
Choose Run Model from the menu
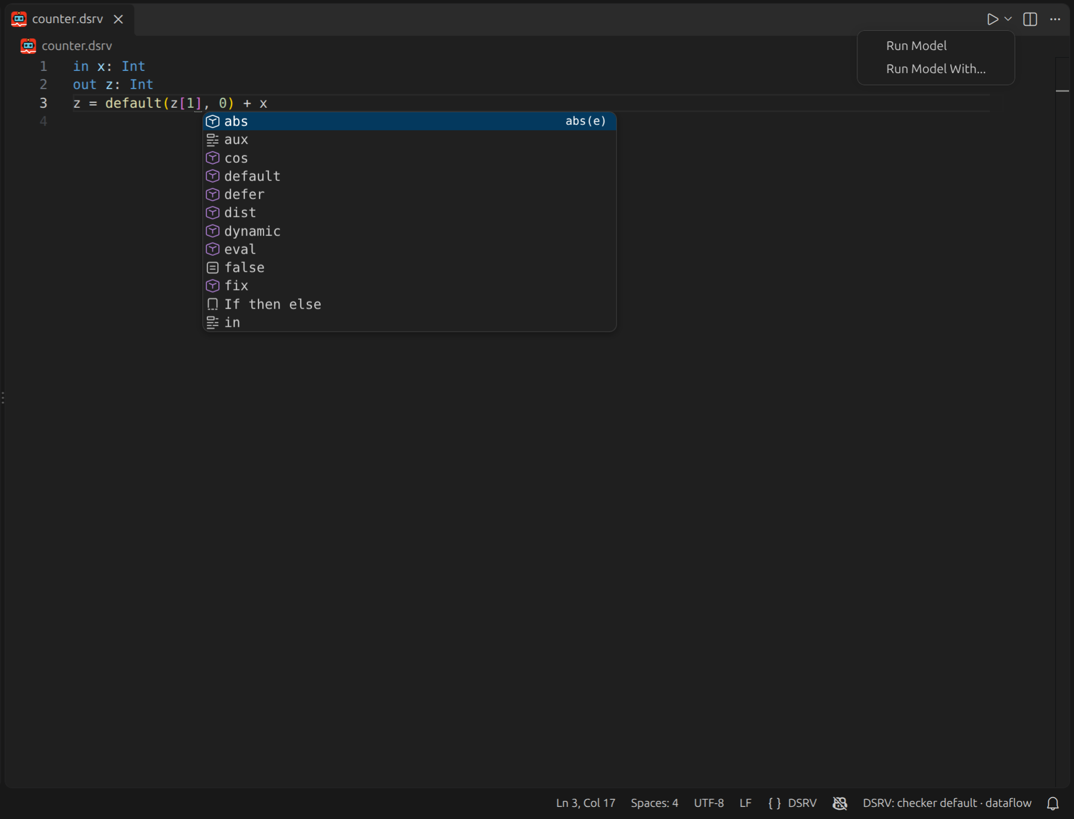click(x=935, y=46)
